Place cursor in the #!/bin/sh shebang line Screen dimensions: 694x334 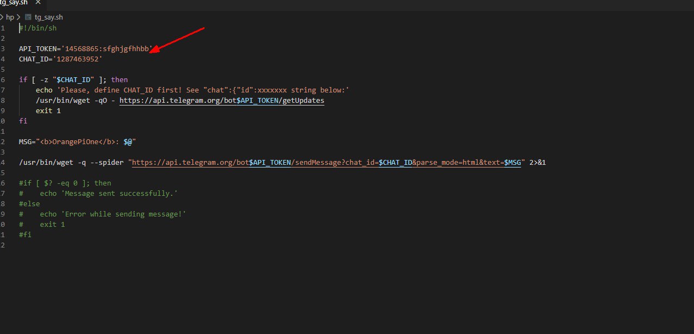coord(37,28)
